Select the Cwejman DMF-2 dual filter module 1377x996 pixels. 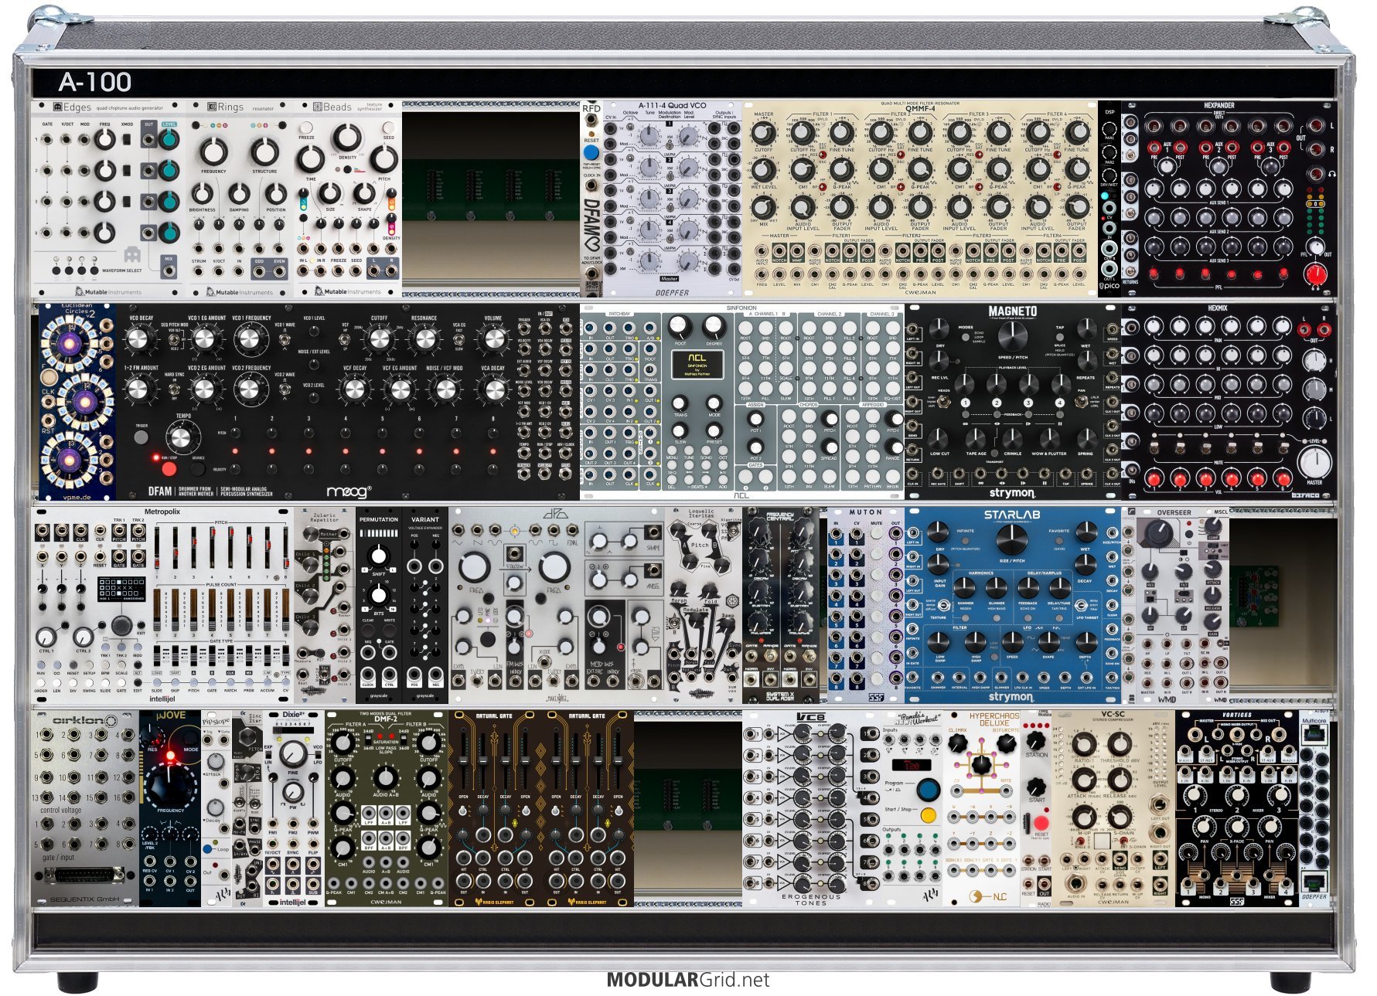click(387, 808)
